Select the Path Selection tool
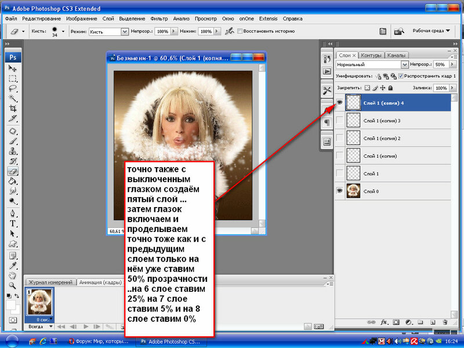The image size is (464, 348). pos(12,234)
